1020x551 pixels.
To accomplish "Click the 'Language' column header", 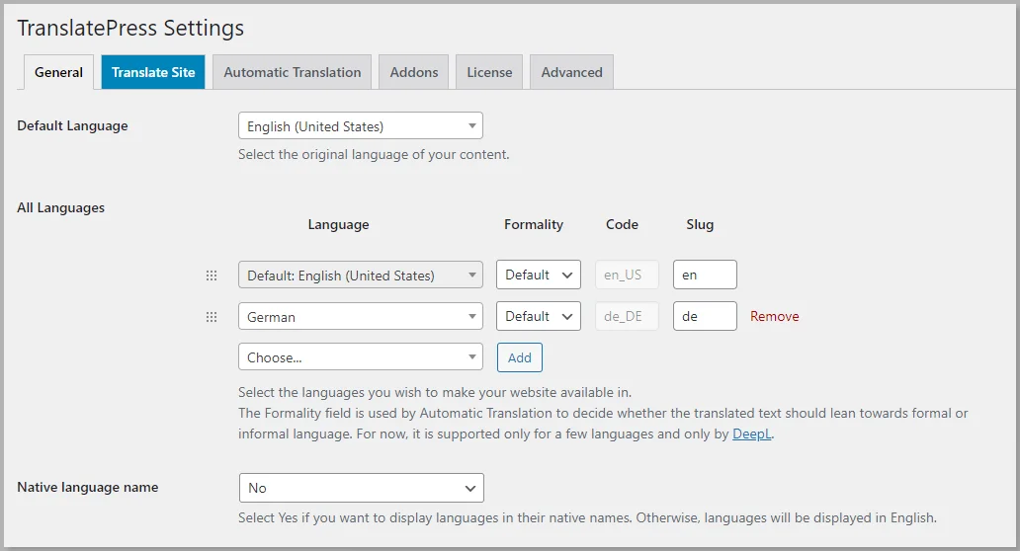I will 338,225.
